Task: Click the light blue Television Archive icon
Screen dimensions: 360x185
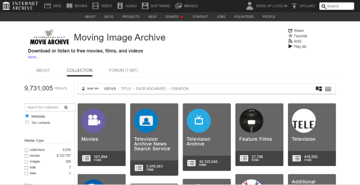Action: pyautogui.click(x=199, y=120)
